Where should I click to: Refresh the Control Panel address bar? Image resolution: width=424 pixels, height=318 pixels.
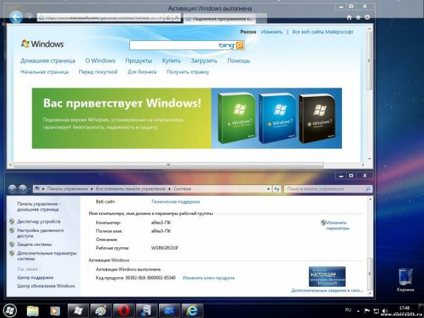click(x=276, y=189)
